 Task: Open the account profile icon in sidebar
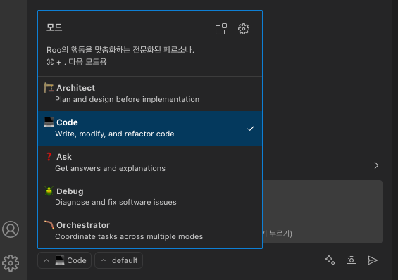tap(11, 229)
